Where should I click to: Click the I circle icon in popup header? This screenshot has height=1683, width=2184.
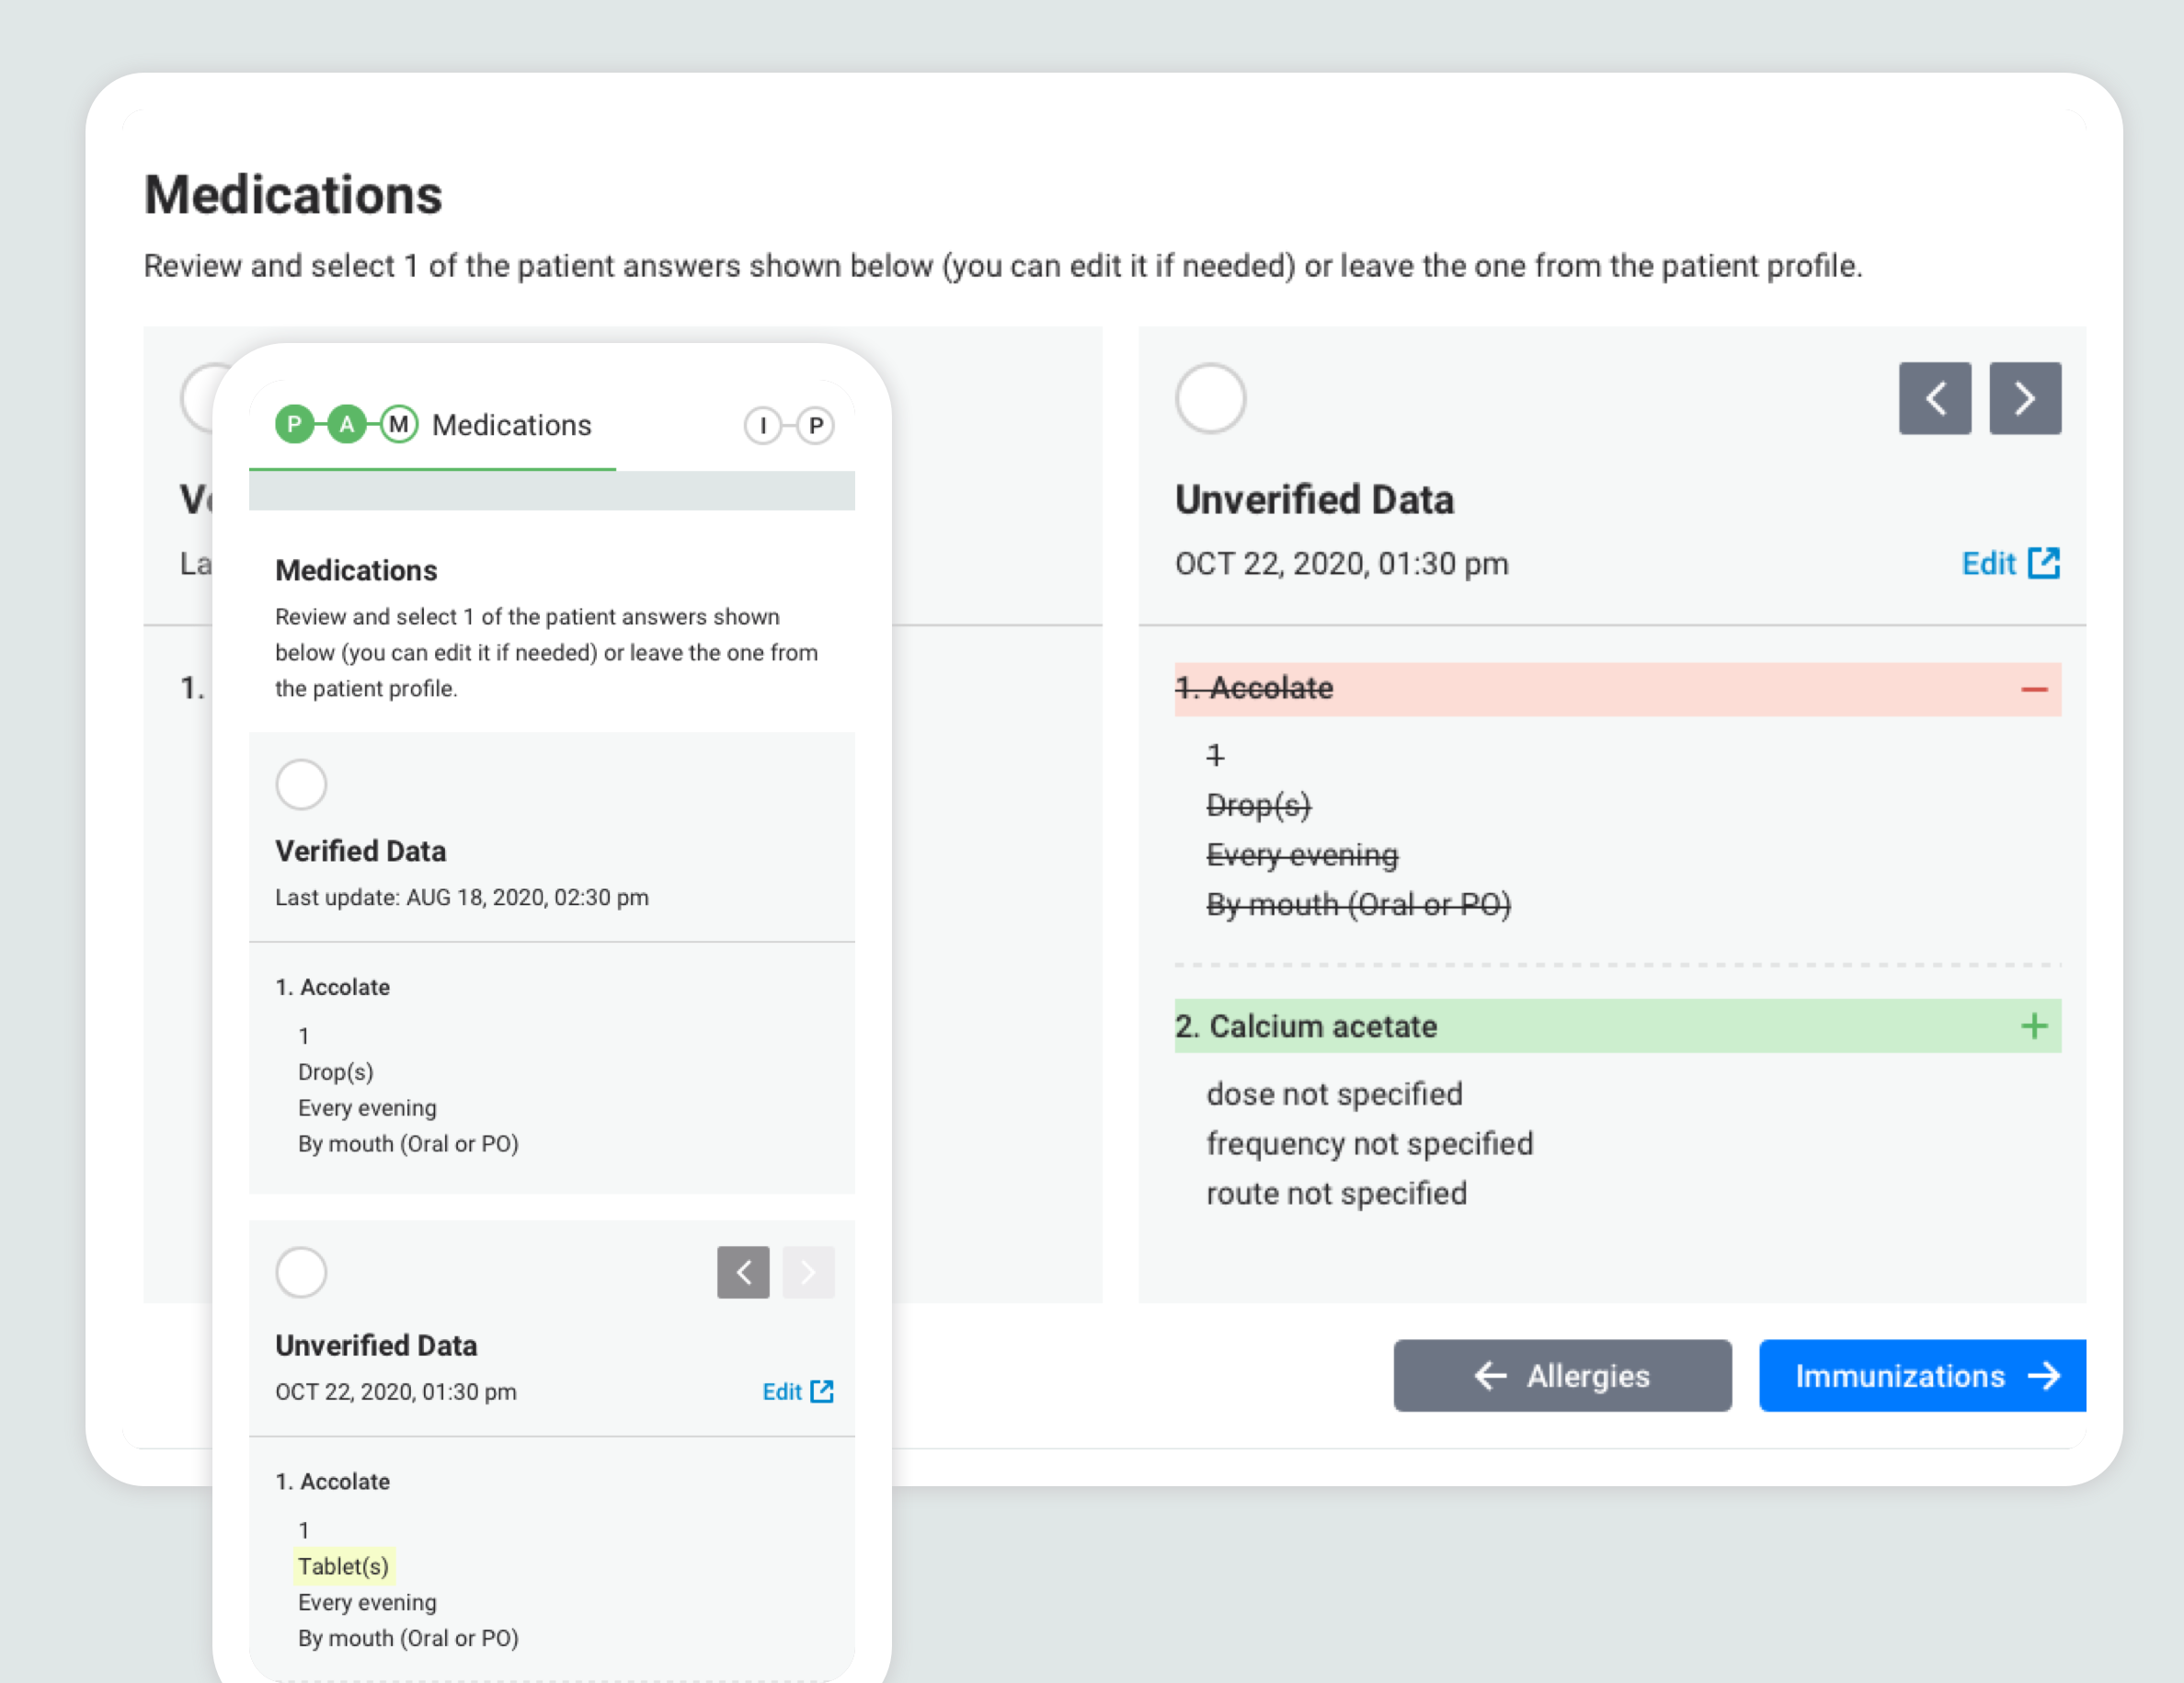point(763,425)
